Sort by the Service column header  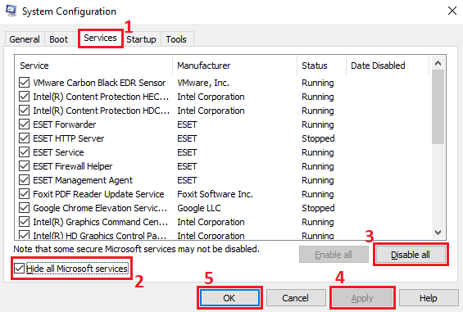tap(93, 66)
